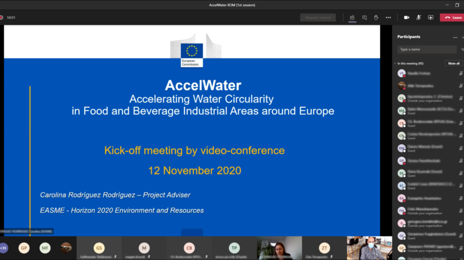This screenshot has width=464, height=260.
Task: Click the ZT participant tile
Action: click(324, 248)
